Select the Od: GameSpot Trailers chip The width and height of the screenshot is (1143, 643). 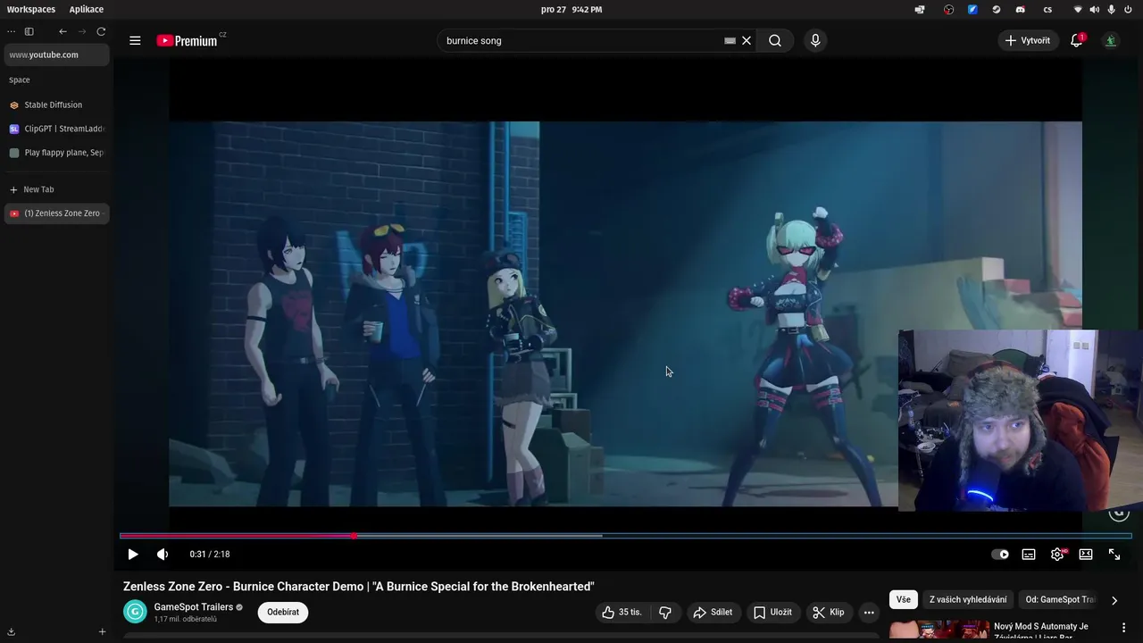click(1060, 599)
